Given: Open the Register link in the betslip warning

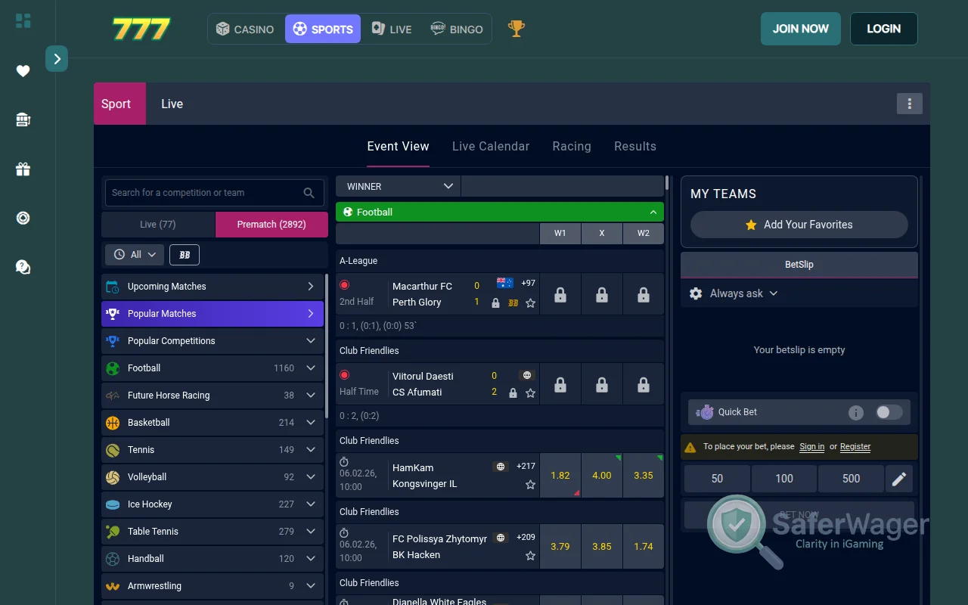Looking at the screenshot, I should click(x=855, y=446).
